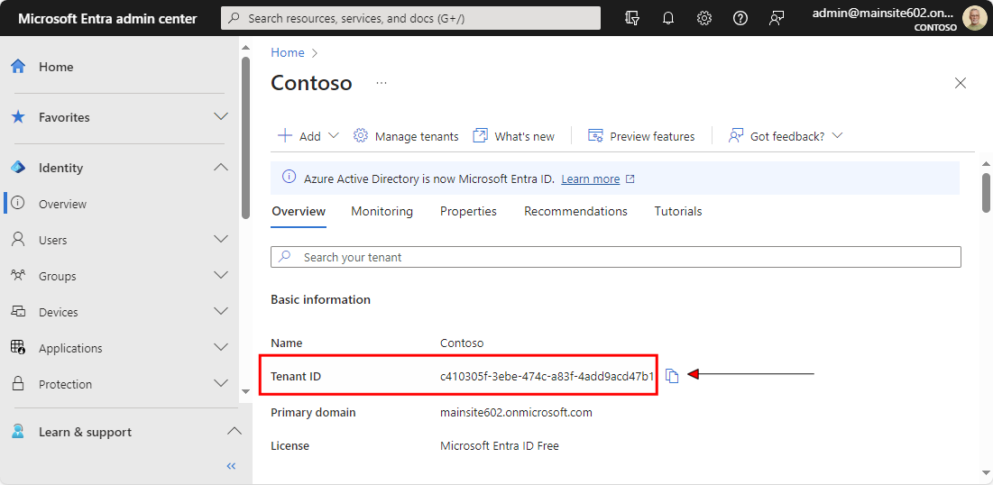This screenshot has width=993, height=485.
Task: Click the Search your tenant field
Action: (x=616, y=257)
